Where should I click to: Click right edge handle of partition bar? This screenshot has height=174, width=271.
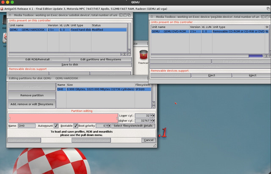(117, 118)
